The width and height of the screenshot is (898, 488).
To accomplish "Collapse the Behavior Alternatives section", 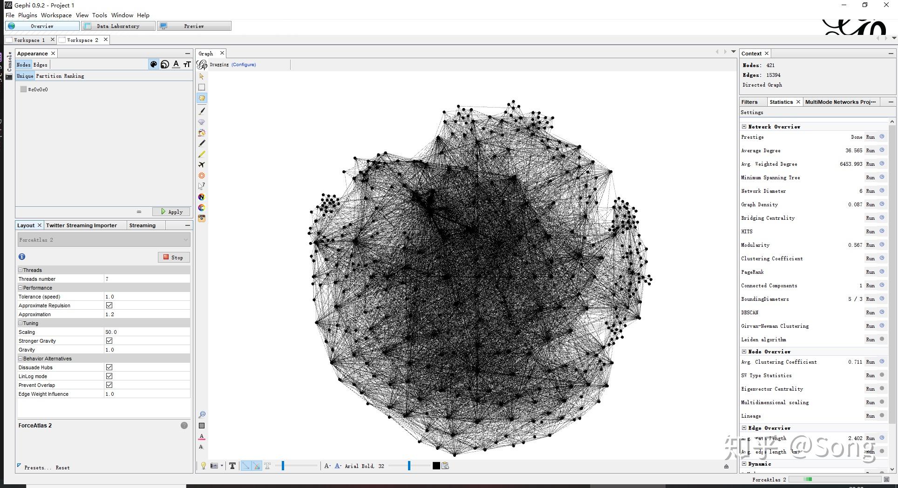I will point(20,359).
